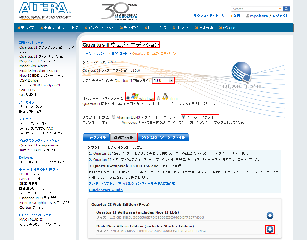This screenshot has height=240, width=307.
Task: Open Quartus II Programmer sidebar link
Action: coord(40,145)
